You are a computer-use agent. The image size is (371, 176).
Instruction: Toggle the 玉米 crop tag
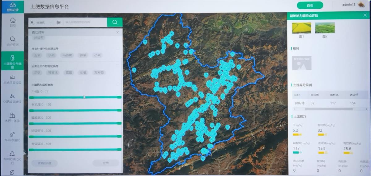(x=37, y=55)
